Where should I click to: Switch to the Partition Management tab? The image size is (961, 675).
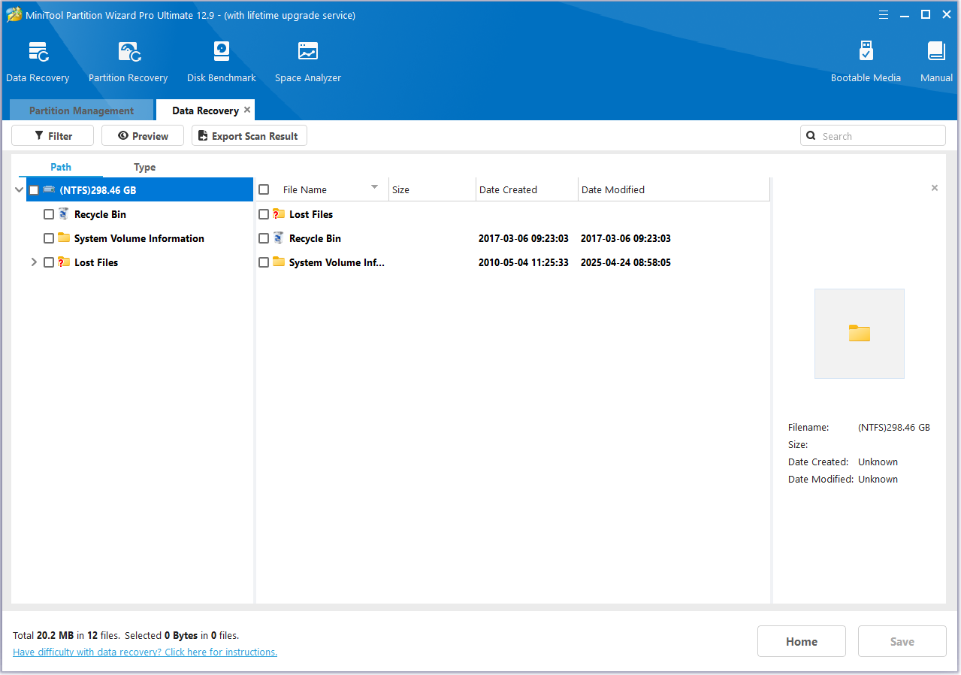(81, 110)
